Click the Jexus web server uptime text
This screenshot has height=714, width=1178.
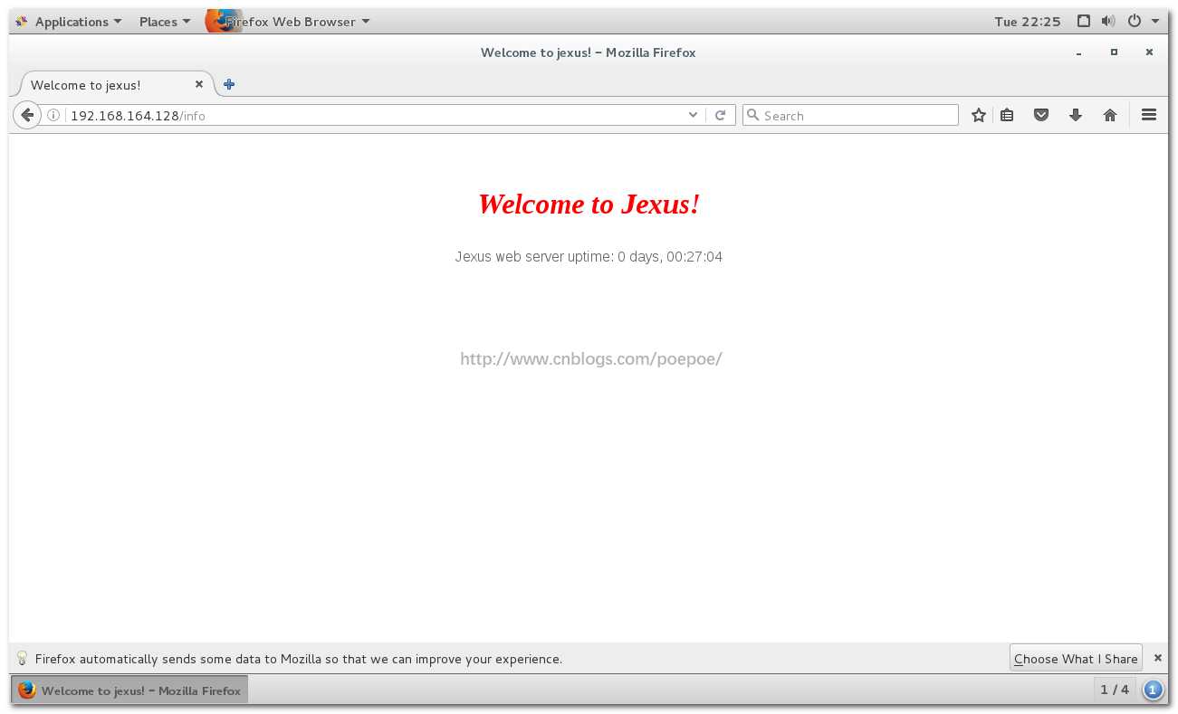click(589, 257)
